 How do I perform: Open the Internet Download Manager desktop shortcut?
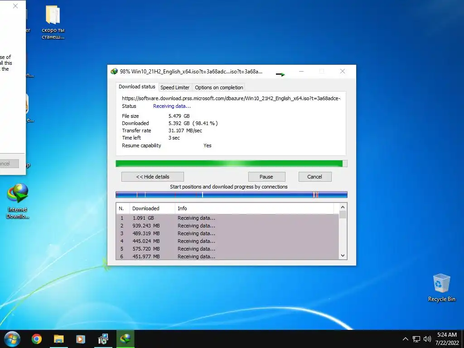[18, 201]
